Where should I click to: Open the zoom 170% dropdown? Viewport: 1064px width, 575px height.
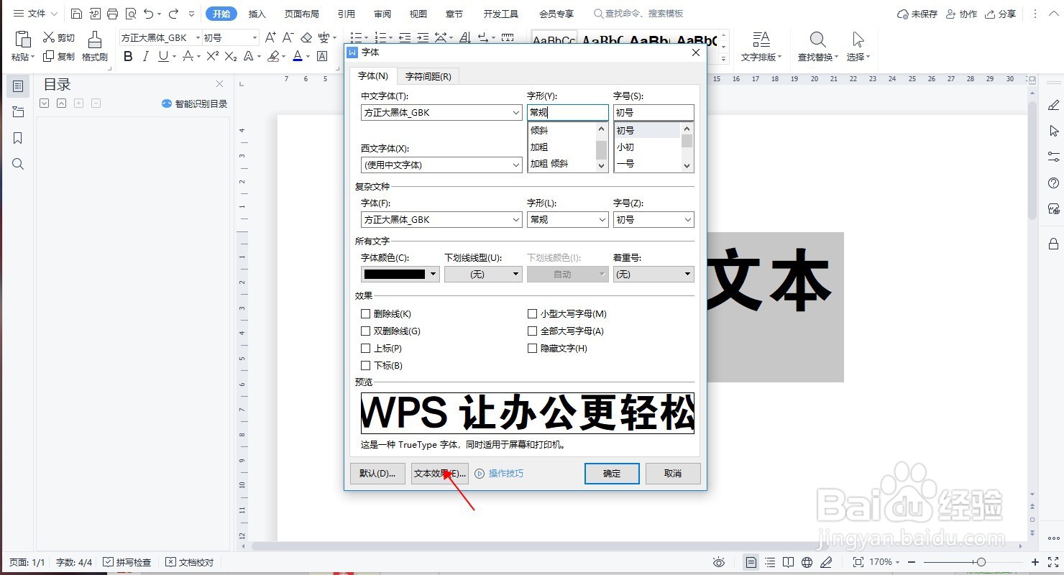click(884, 562)
